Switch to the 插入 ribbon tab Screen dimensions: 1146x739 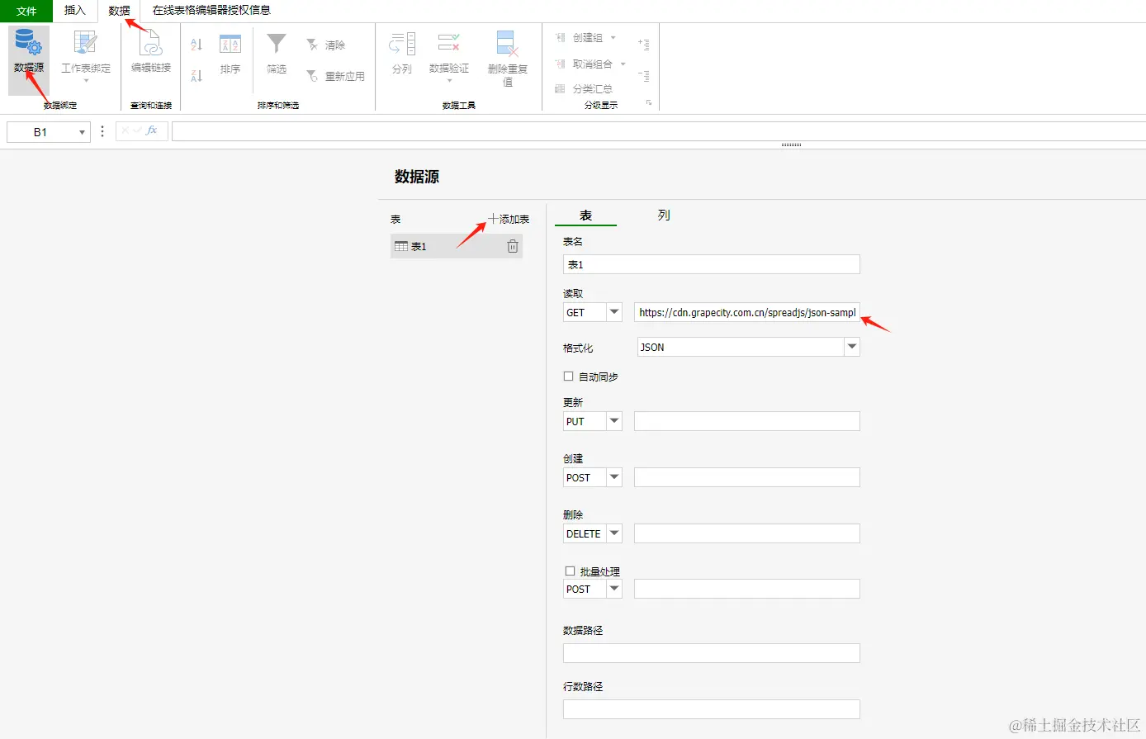coord(75,11)
